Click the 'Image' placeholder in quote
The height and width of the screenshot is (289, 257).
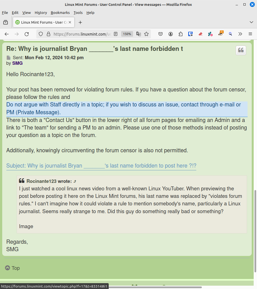pos(26,226)
